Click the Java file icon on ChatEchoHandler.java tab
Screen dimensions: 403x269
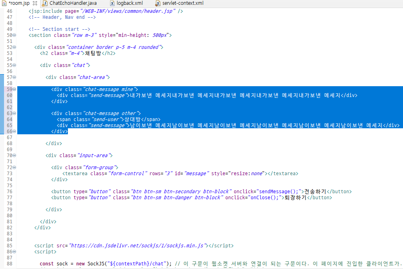(45, 3)
